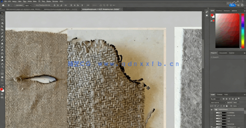Go to Home screen via house icon
The image size is (246, 128).
(3, 5)
